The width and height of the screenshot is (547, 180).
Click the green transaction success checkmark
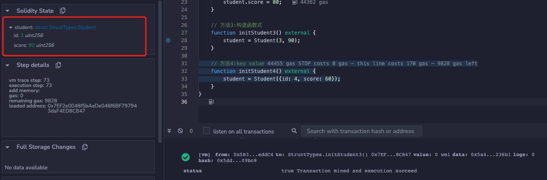186,157
